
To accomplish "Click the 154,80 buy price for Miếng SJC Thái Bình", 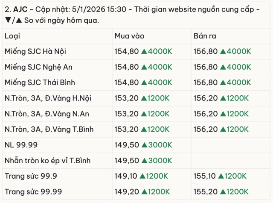I will (127, 82).
